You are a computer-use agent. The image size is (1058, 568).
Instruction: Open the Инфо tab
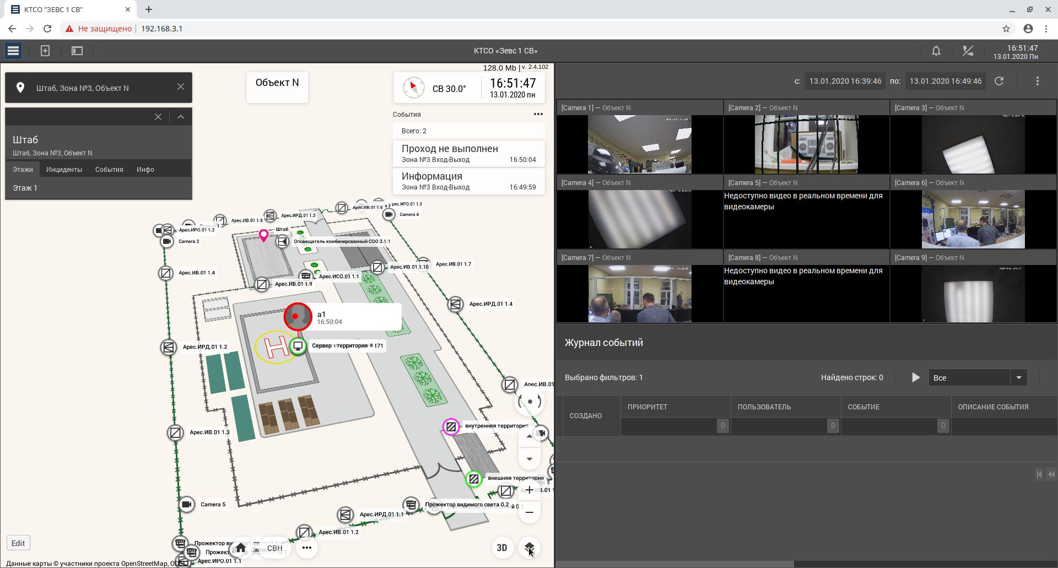click(145, 170)
